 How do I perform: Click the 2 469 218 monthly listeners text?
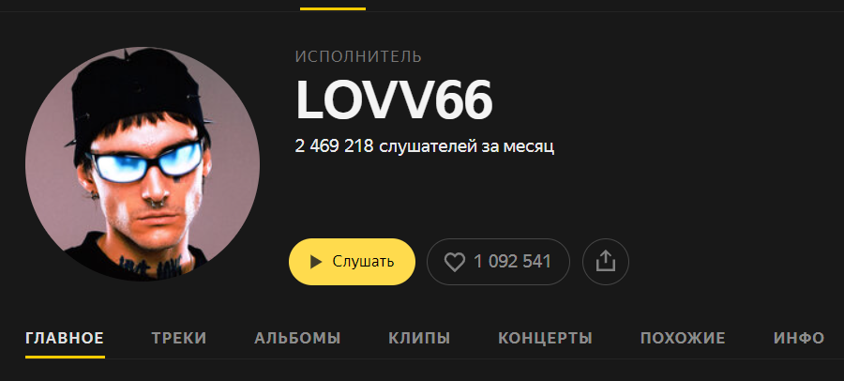(x=425, y=146)
